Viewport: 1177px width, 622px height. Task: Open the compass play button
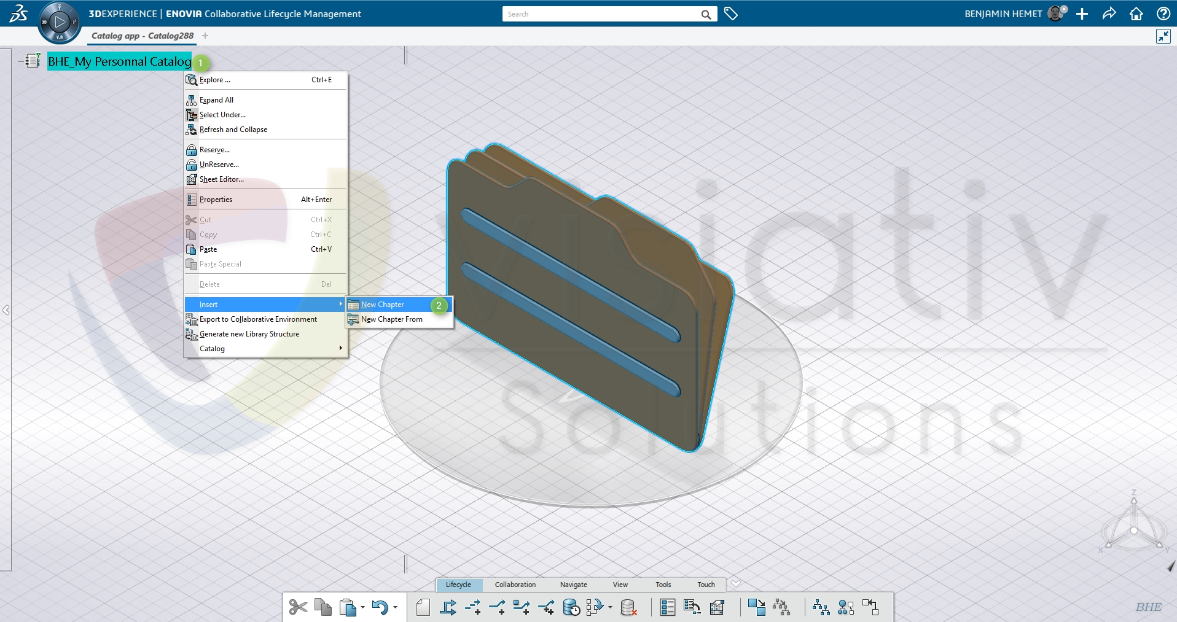click(60, 22)
